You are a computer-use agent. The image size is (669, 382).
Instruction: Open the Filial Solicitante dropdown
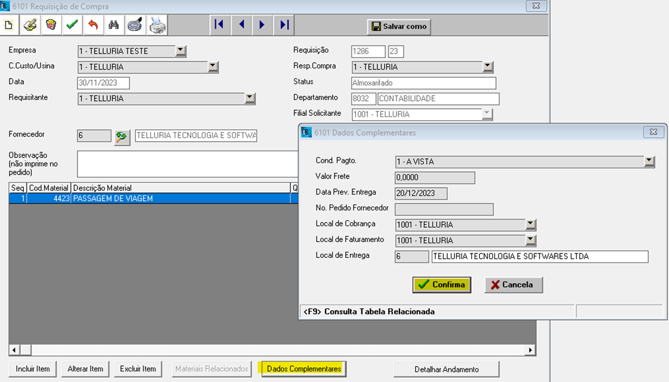[x=487, y=114]
